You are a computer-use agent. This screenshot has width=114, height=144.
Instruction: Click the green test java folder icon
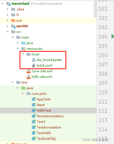[x=23, y=88]
